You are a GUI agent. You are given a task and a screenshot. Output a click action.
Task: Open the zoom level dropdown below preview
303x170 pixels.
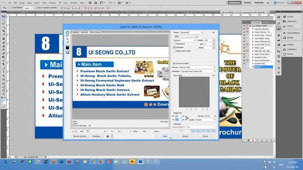click(x=87, y=131)
